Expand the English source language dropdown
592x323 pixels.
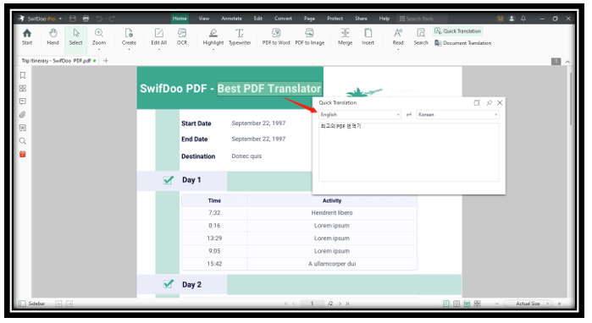point(360,115)
